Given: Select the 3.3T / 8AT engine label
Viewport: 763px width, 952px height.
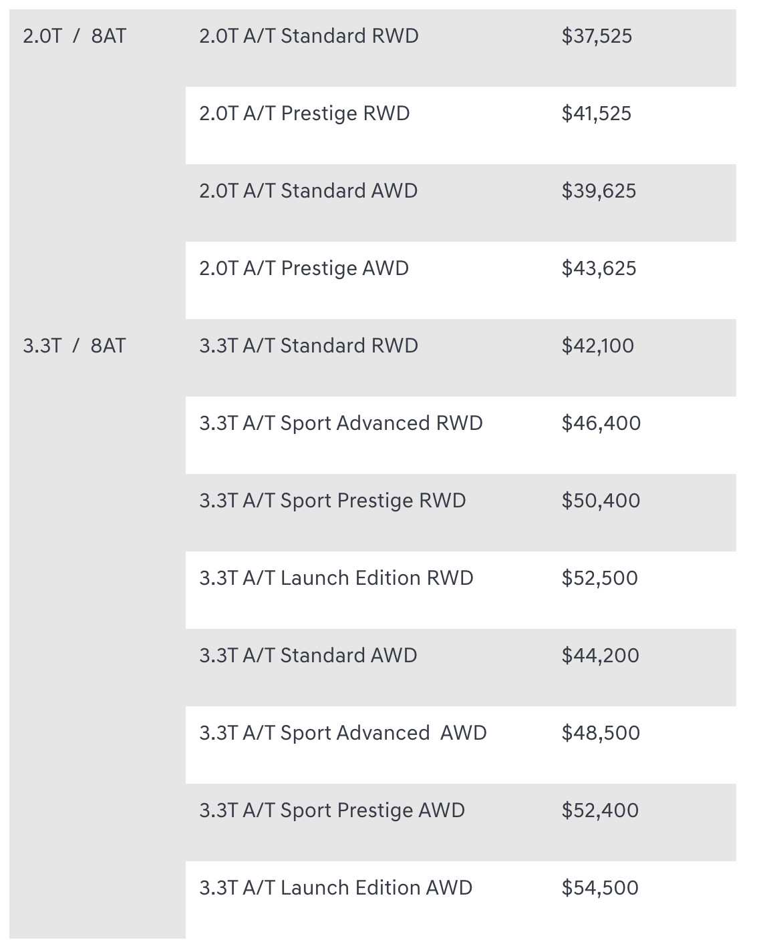Looking at the screenshot, I should click(x=74, y=346).
